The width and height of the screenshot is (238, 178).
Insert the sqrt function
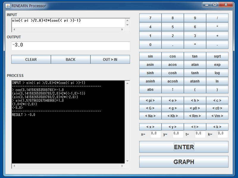(217, 56)
